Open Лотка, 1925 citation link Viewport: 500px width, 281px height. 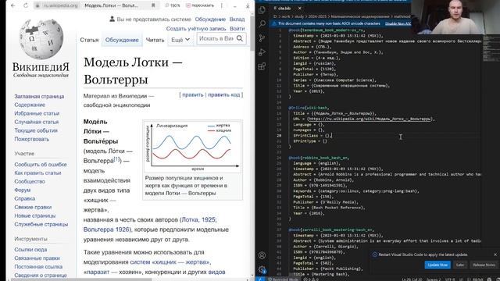198,220
